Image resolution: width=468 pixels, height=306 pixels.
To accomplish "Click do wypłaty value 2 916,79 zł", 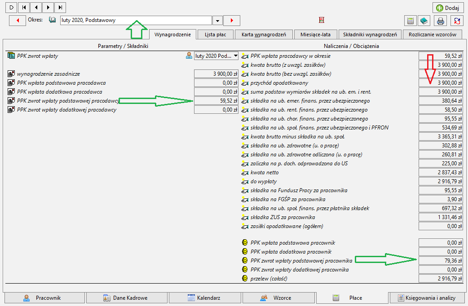I will click(x=441, y=181).
